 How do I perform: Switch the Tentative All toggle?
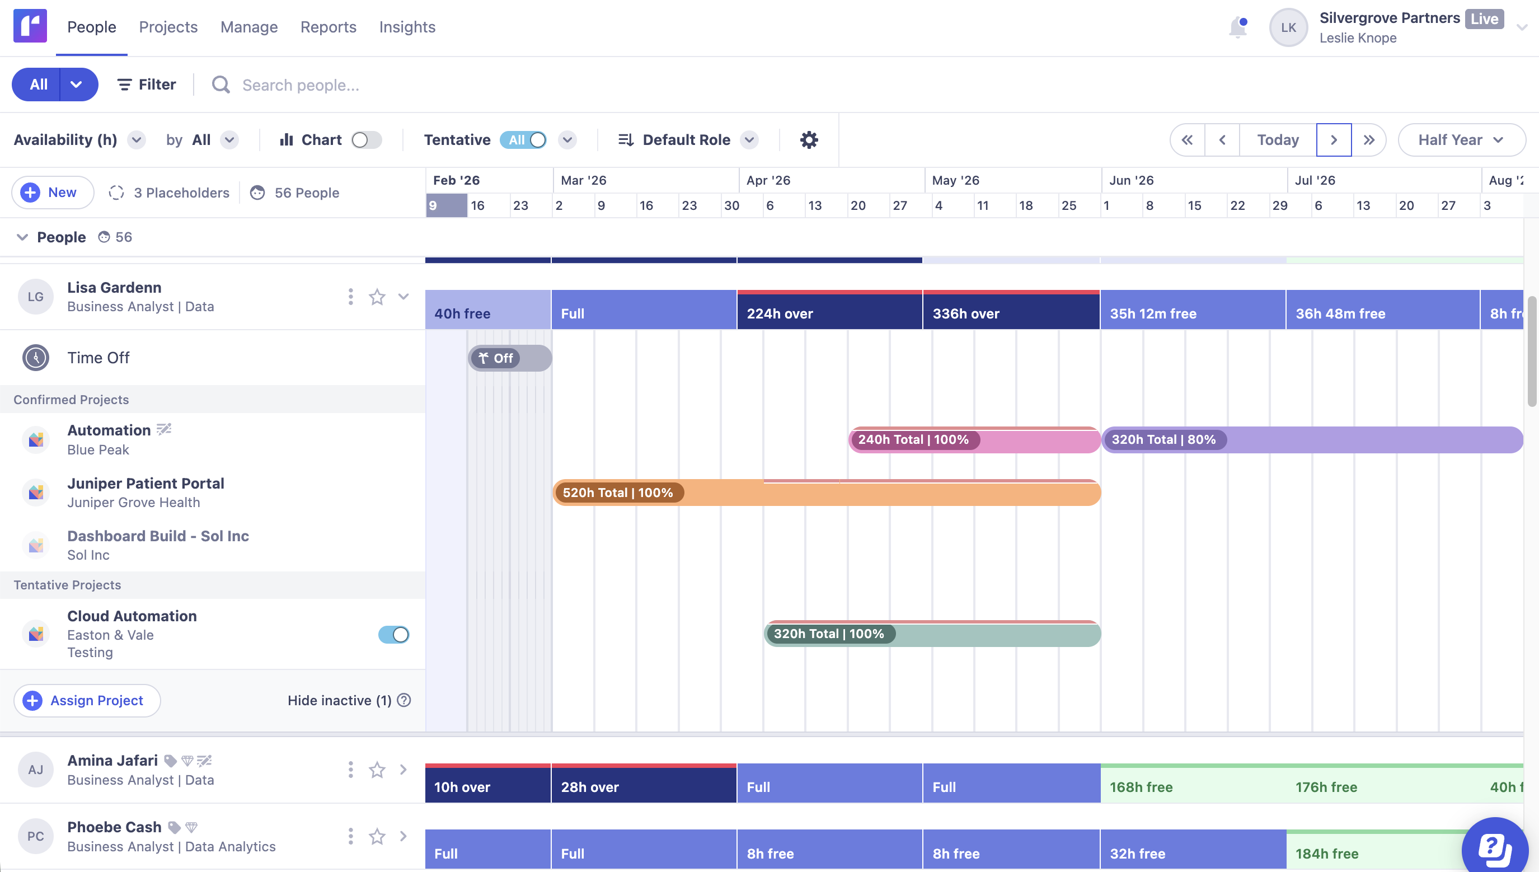tap(524, 139)
